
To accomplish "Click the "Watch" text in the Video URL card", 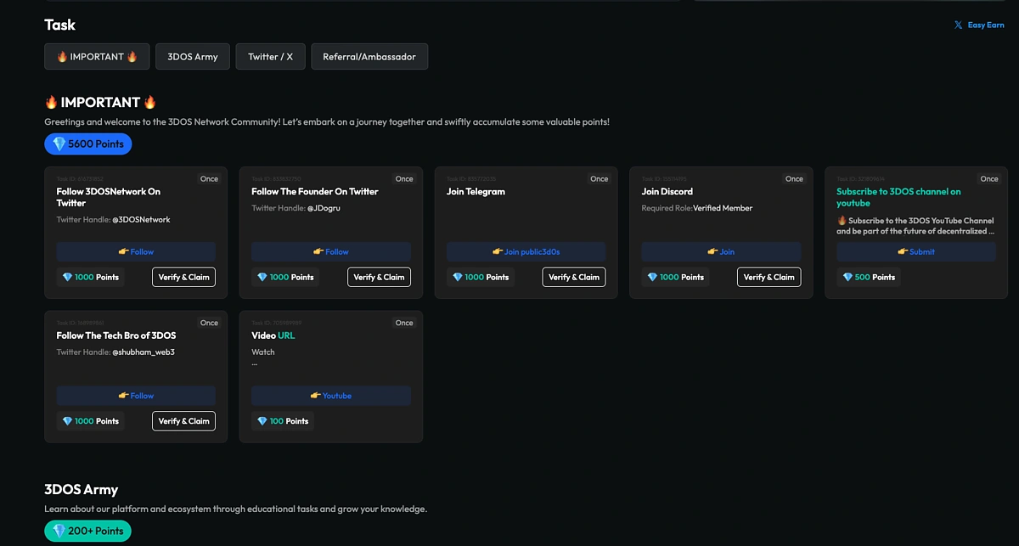I will (263, 352).
